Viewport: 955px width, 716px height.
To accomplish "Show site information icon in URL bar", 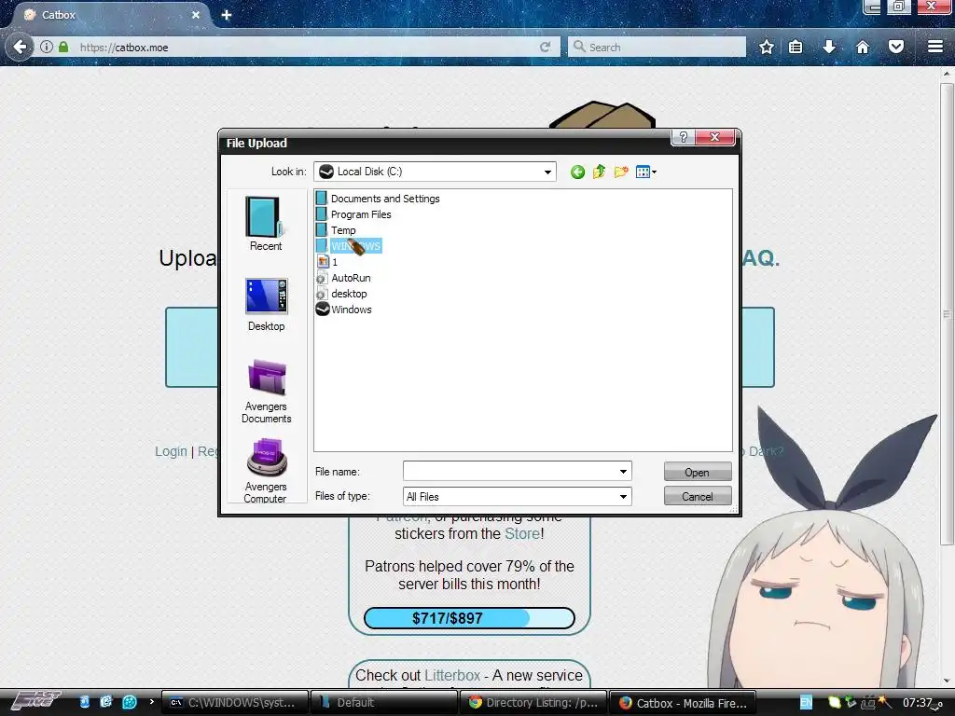I will pyautogui.click(x=47, y=47).
